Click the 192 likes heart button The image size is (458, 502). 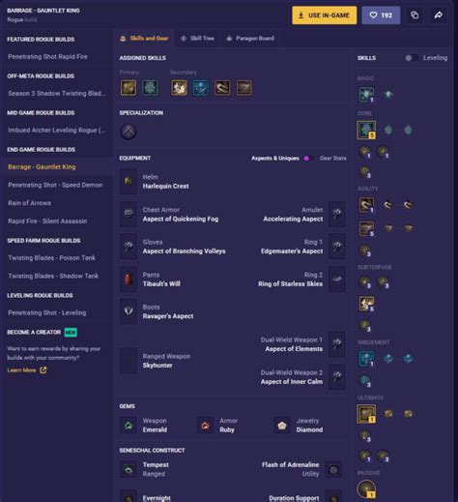381,15
